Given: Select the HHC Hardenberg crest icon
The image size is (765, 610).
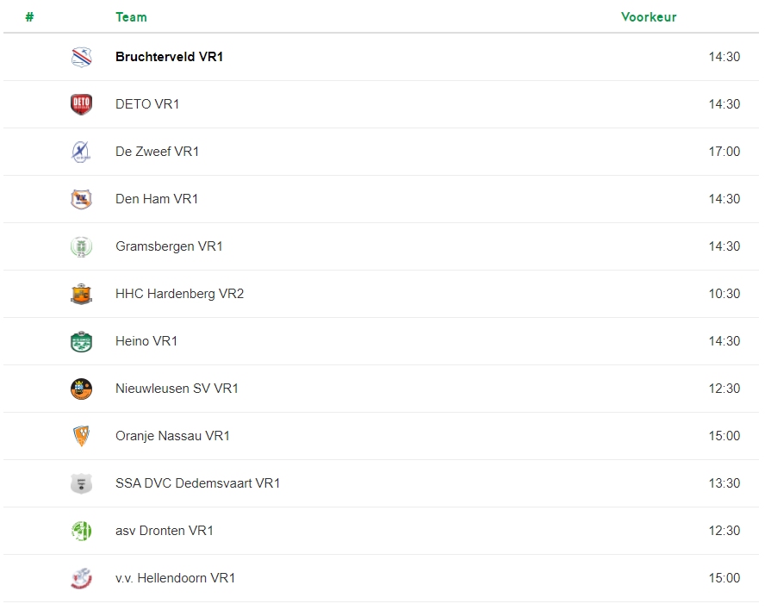Looking at the screenshot, I should pos(81,294).
